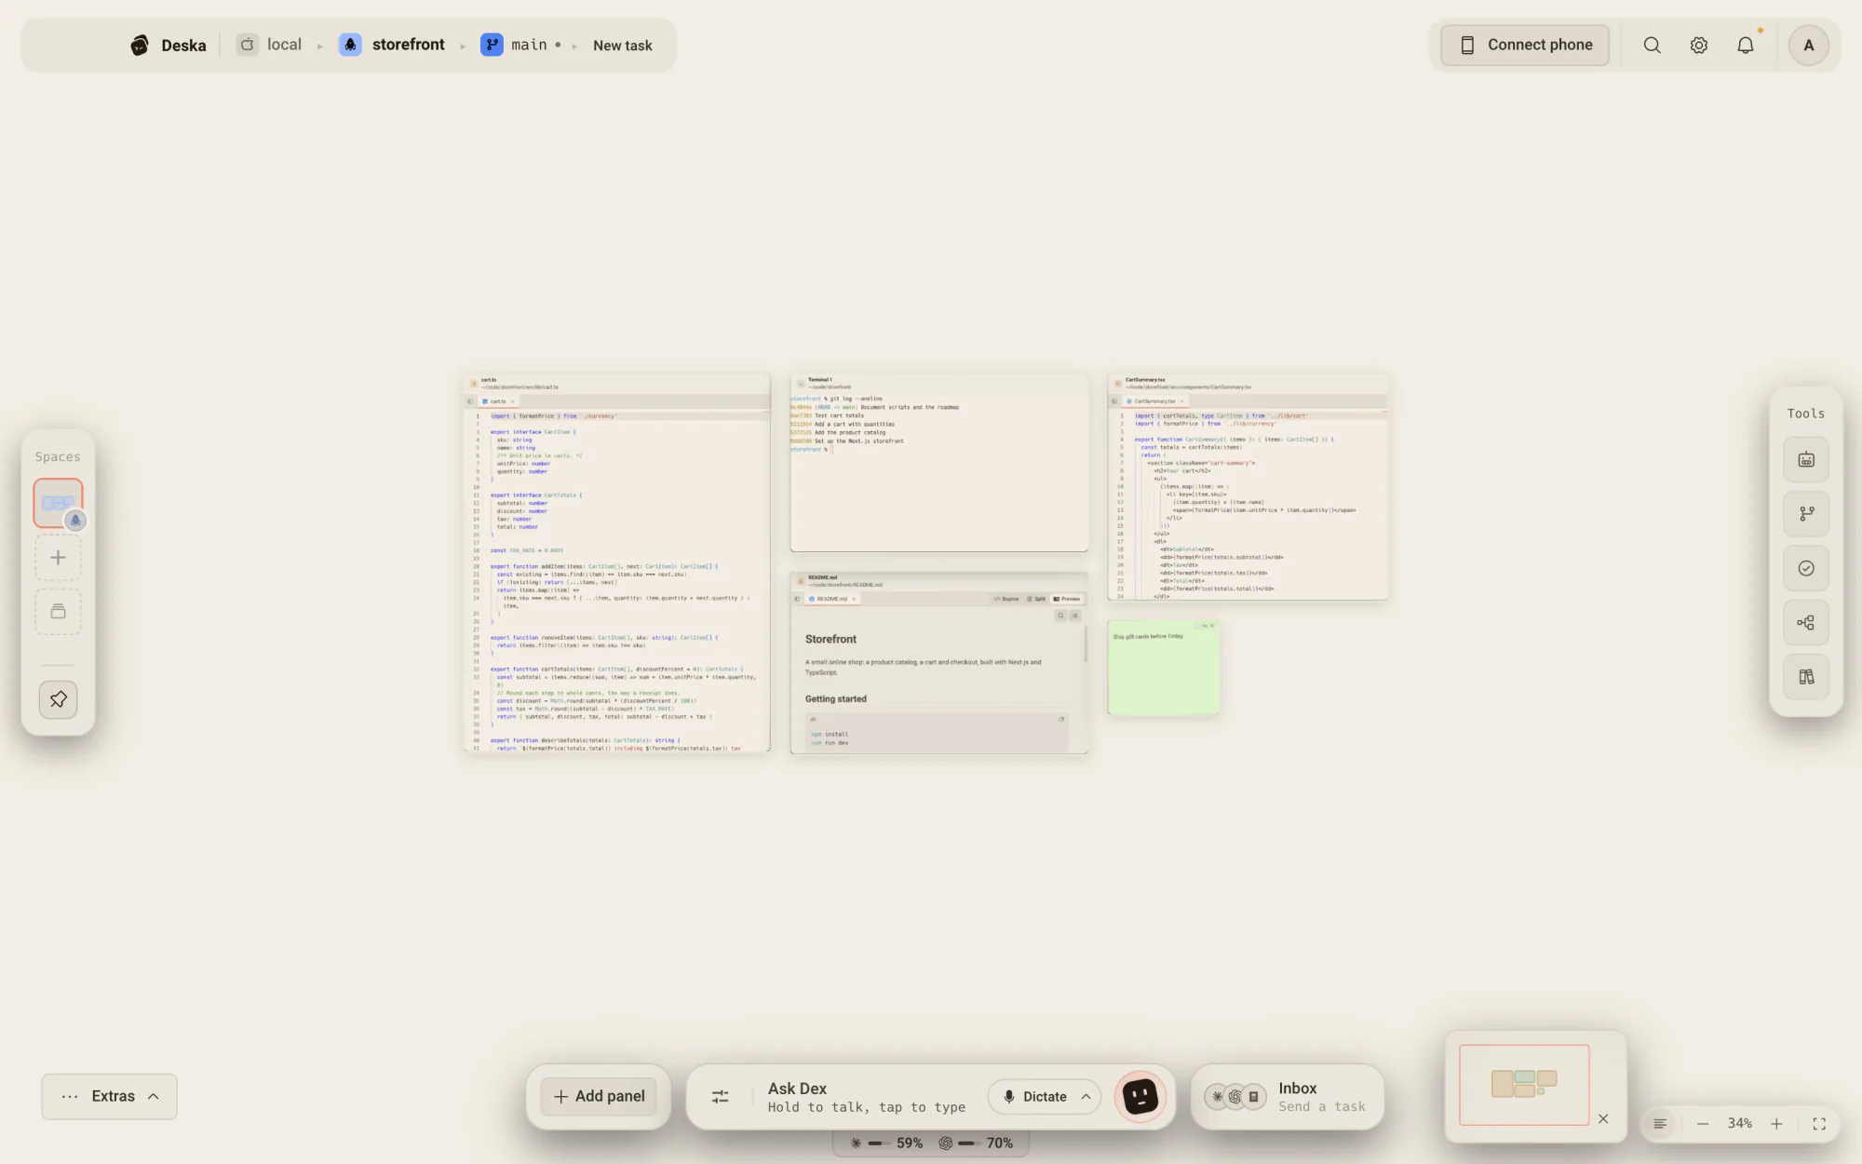Open settings via the gear icon
Image resolution: width=1862 pixels, height=1164 pixels.
[1698, 45]
